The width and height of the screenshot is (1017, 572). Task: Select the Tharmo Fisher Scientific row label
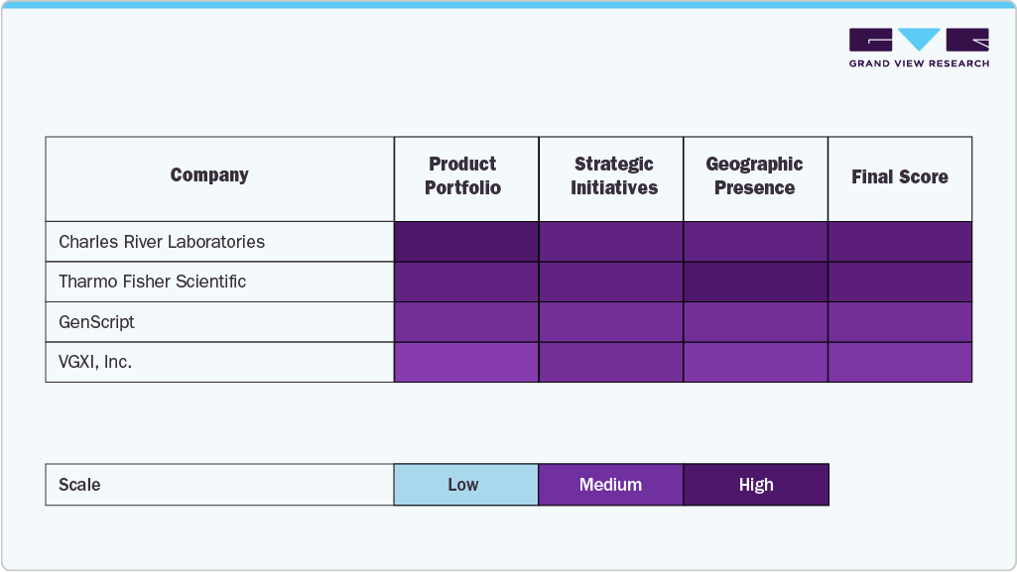point(152,282)
